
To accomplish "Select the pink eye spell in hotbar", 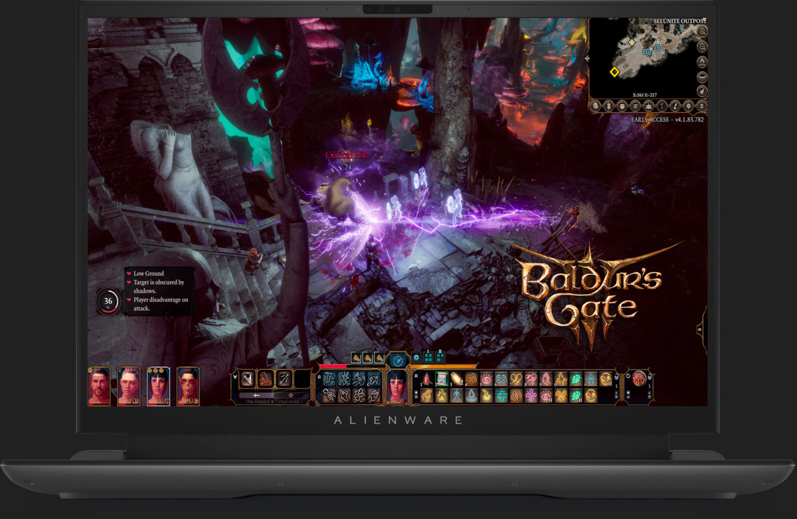I will point(486,380).
